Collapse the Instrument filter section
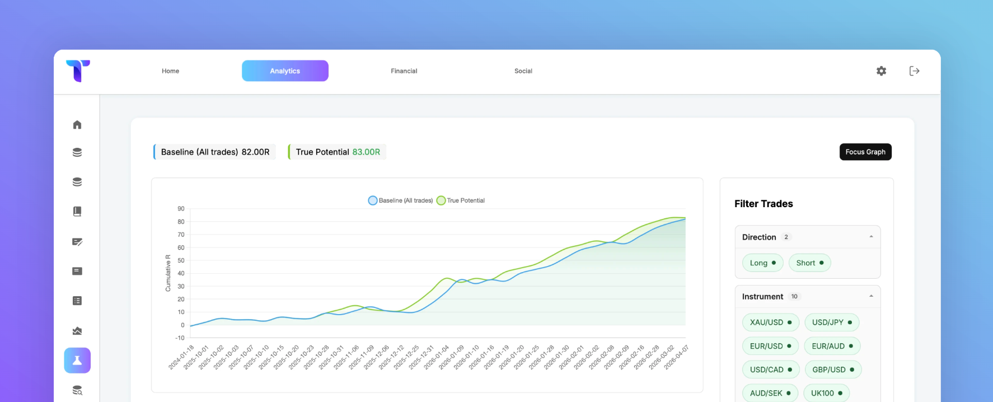The image size is (993, 402). pos(871,296)
